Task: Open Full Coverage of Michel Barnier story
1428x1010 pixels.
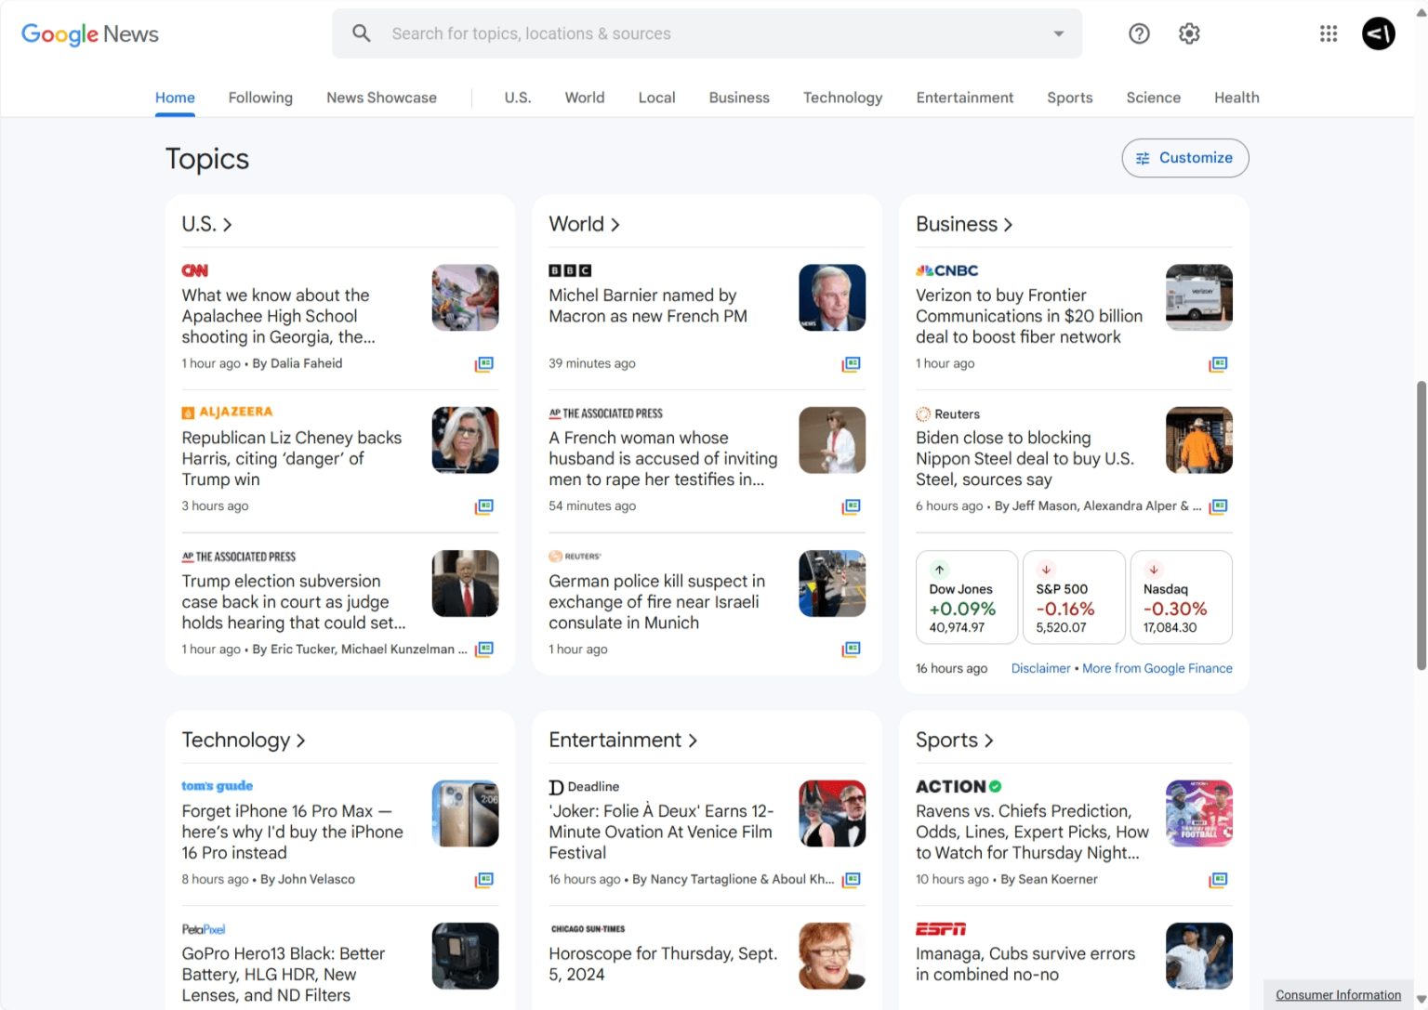Action: pos(852,364)
